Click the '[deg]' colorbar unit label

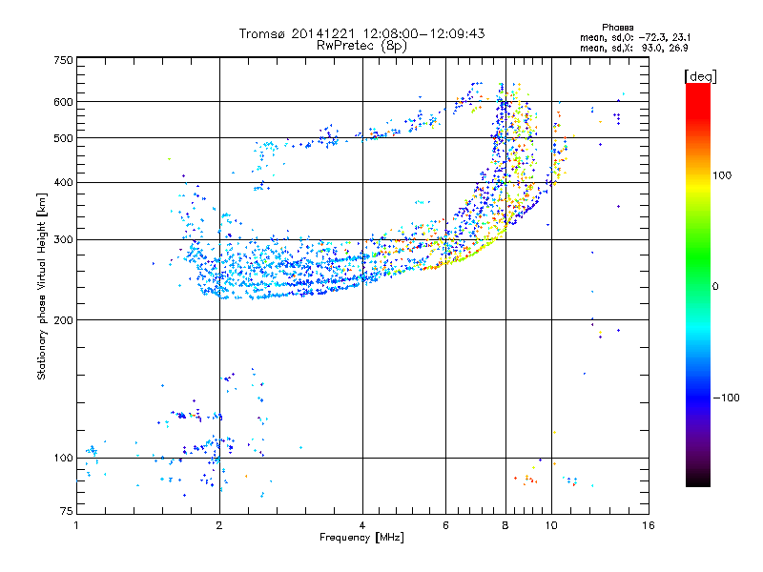(x=700, y=76)
